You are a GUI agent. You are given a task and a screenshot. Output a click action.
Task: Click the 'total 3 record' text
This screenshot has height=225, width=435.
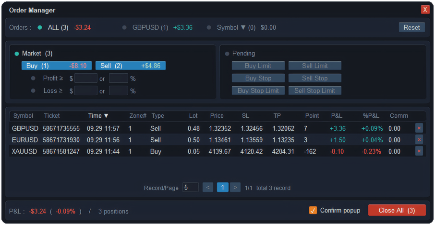[273, 188]
